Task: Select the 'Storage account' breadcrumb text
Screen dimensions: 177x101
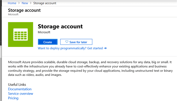Action: click(45, 3)
